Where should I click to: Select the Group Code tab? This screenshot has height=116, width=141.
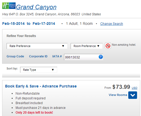(15, 56)
